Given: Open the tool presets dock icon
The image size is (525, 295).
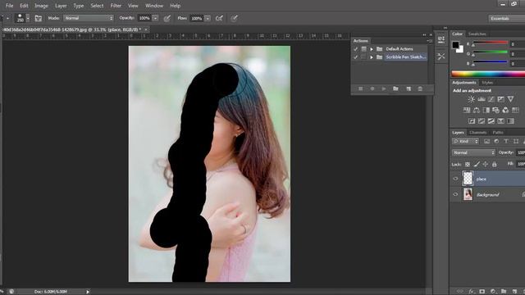Looking at the screenshot, I should pyautogui.click(x=441, y=57).
